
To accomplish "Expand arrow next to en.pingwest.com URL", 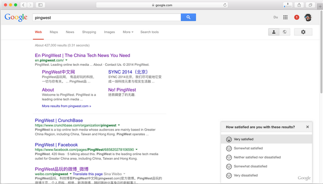I will [66, 61].
